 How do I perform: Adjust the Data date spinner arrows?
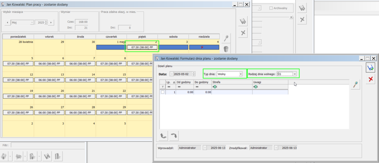[x=193, y=74]
